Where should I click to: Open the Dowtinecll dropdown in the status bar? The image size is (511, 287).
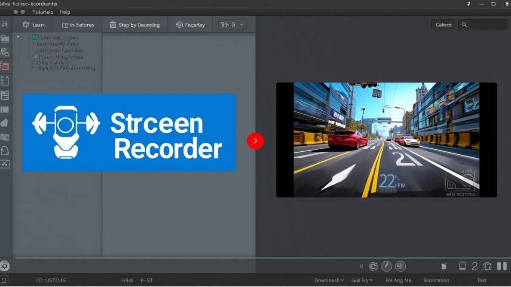tap(328, 280)
